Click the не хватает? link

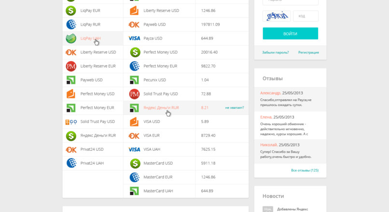click(234, 108)
